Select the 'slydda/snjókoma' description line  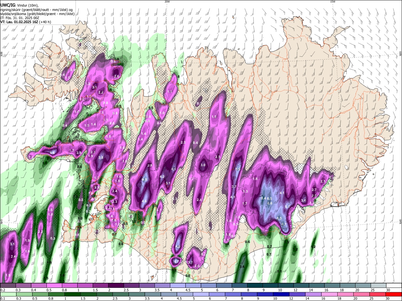point(37,14)
